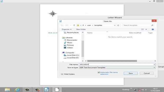The width and height of the screenshot is (164, 92).
Task: Click the 'user' breadcrumb in address bar
Action: point(89,25)
